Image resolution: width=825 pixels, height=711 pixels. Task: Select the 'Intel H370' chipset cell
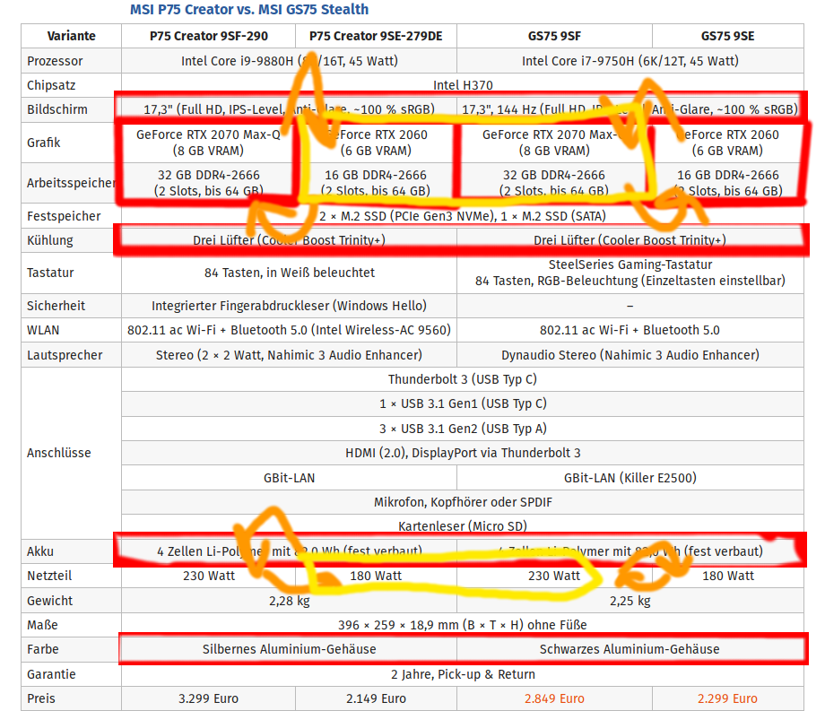463,84
